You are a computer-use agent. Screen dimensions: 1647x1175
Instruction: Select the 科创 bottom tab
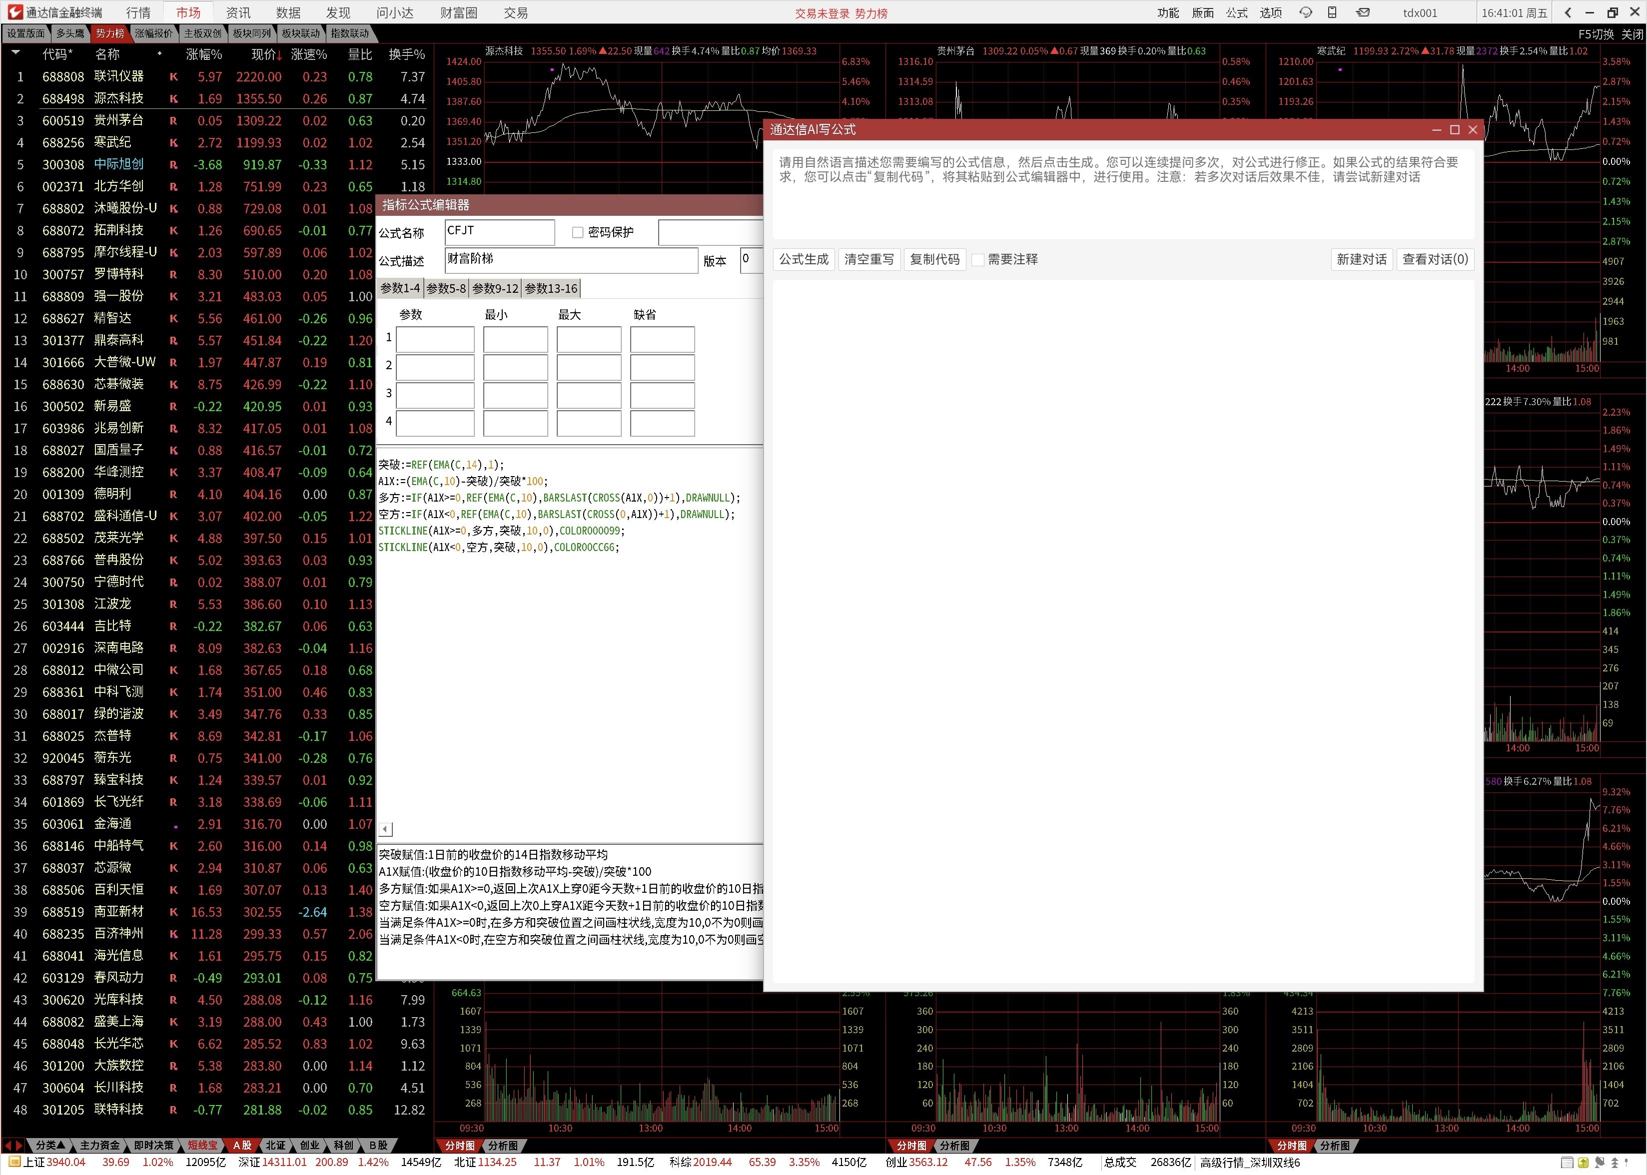tap(344, 1146)
